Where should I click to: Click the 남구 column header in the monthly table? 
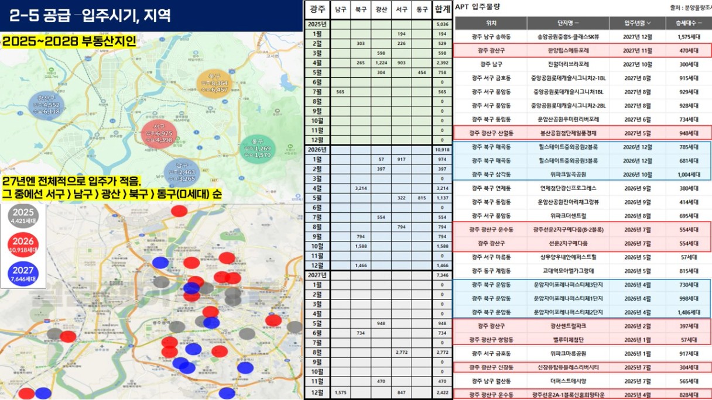340,9
